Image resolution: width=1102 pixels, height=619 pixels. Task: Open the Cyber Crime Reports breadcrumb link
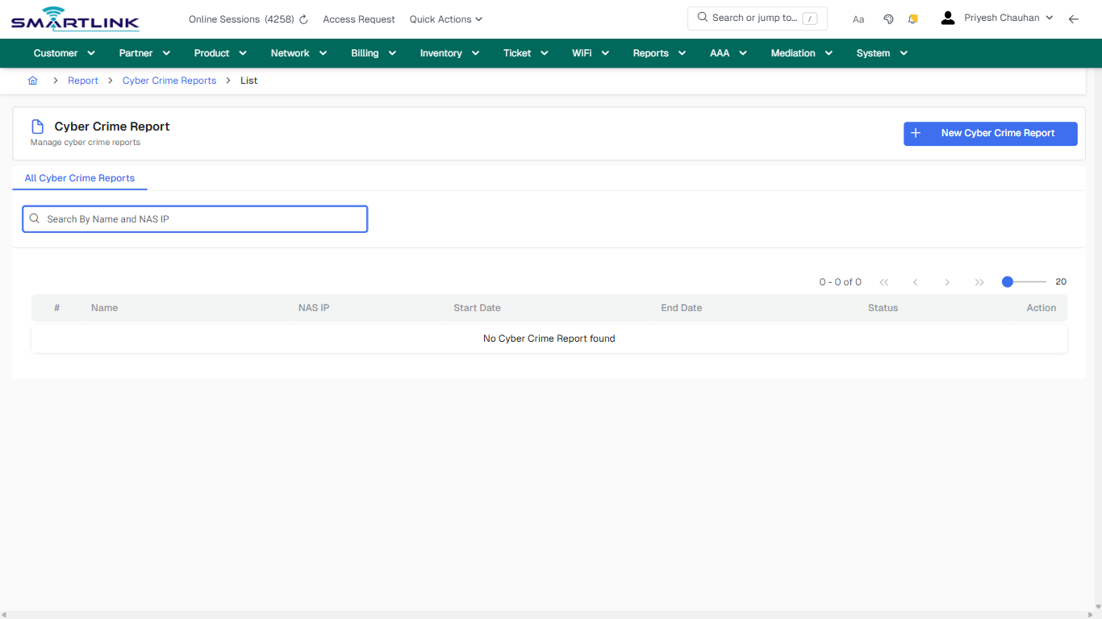point(169,80)
